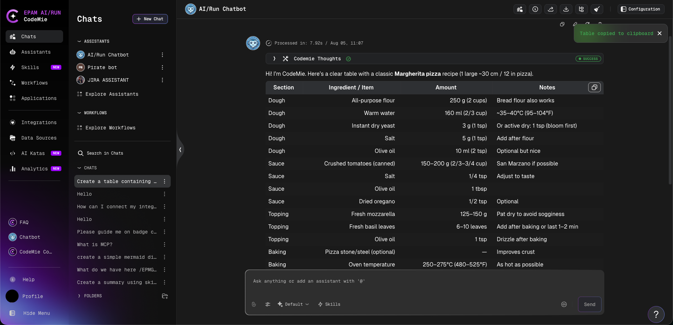This screenshot has height=325, width=673.
Task: Click the Data Sources icon in the sidebar
Action: point(13,138)
